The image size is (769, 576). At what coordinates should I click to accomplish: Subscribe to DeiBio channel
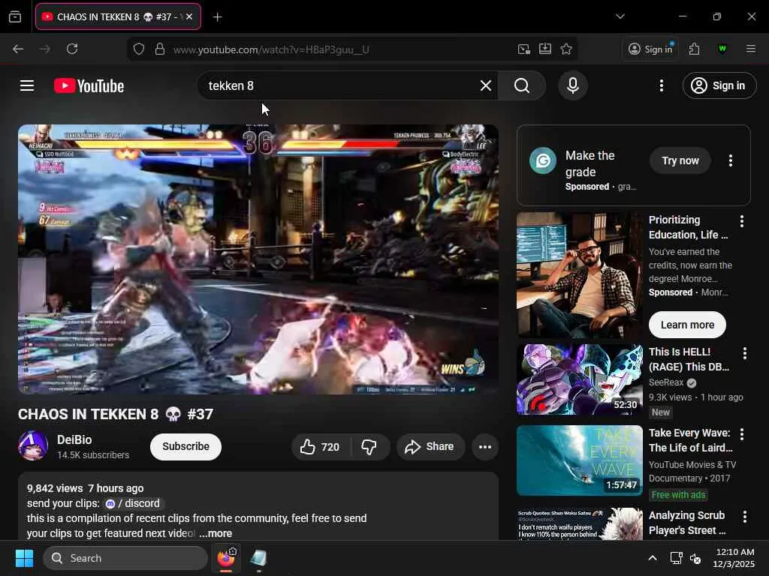coord(186,447)
